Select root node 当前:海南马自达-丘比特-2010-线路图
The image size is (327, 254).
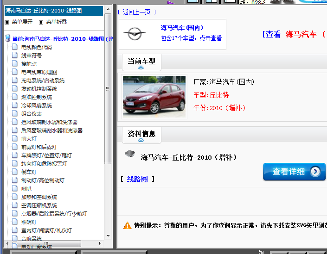(63, 39)
